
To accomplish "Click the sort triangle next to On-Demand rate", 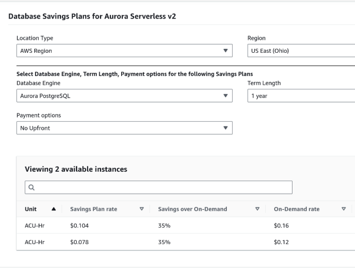I will (x=343, y=209).
